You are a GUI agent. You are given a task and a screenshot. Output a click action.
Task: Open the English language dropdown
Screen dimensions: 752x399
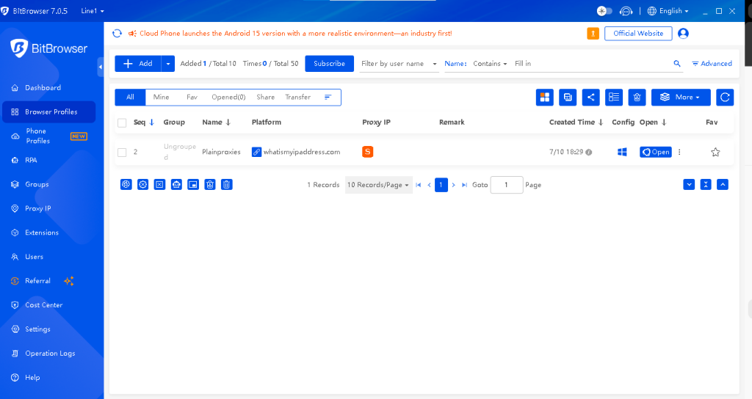coord(668,11)
